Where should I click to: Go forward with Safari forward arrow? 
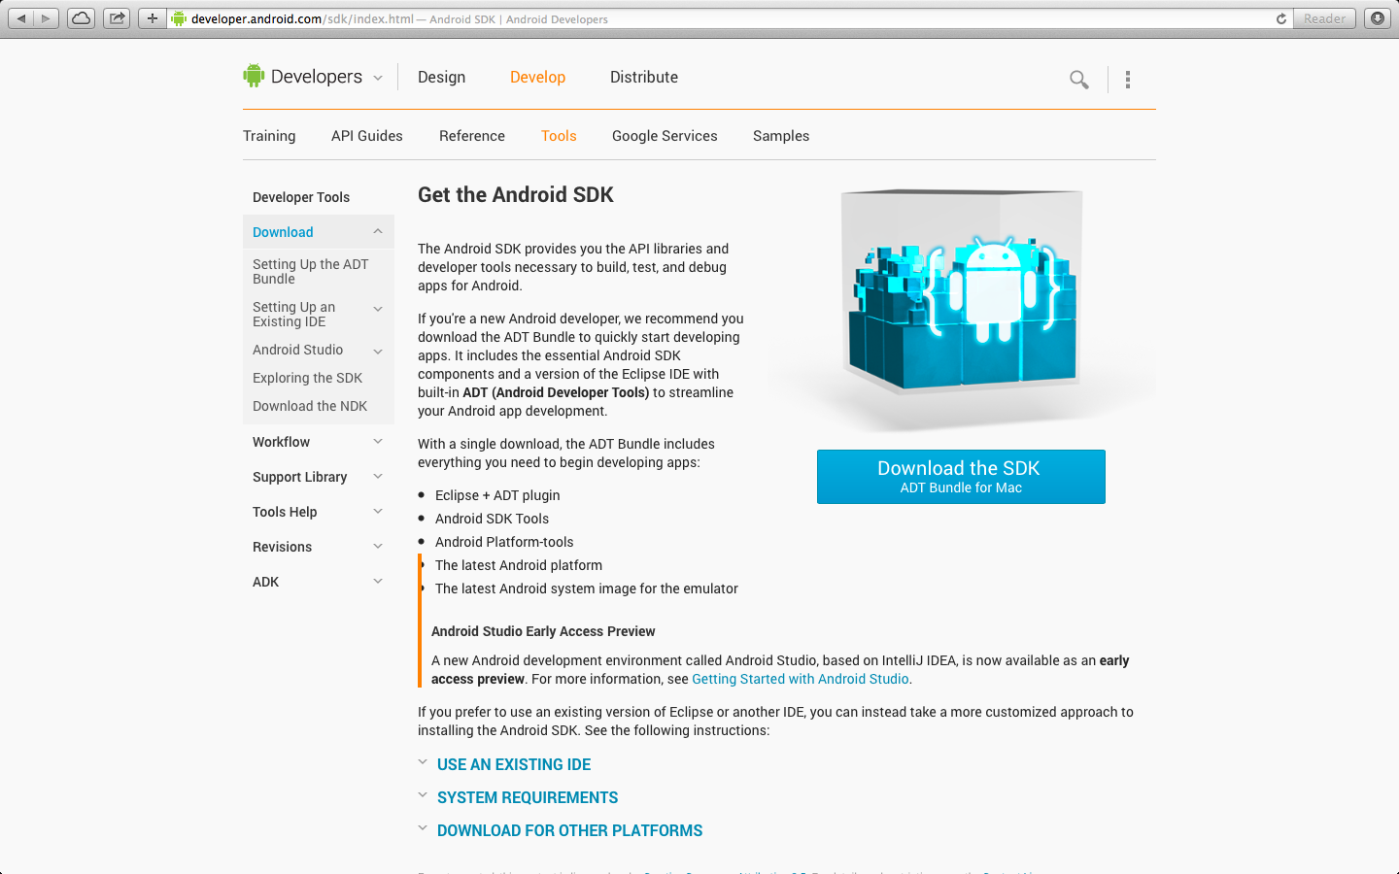point(46,18)
